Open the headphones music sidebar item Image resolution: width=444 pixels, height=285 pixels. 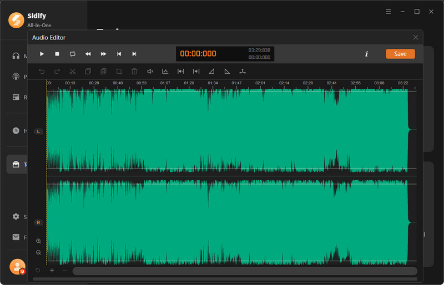16,56
